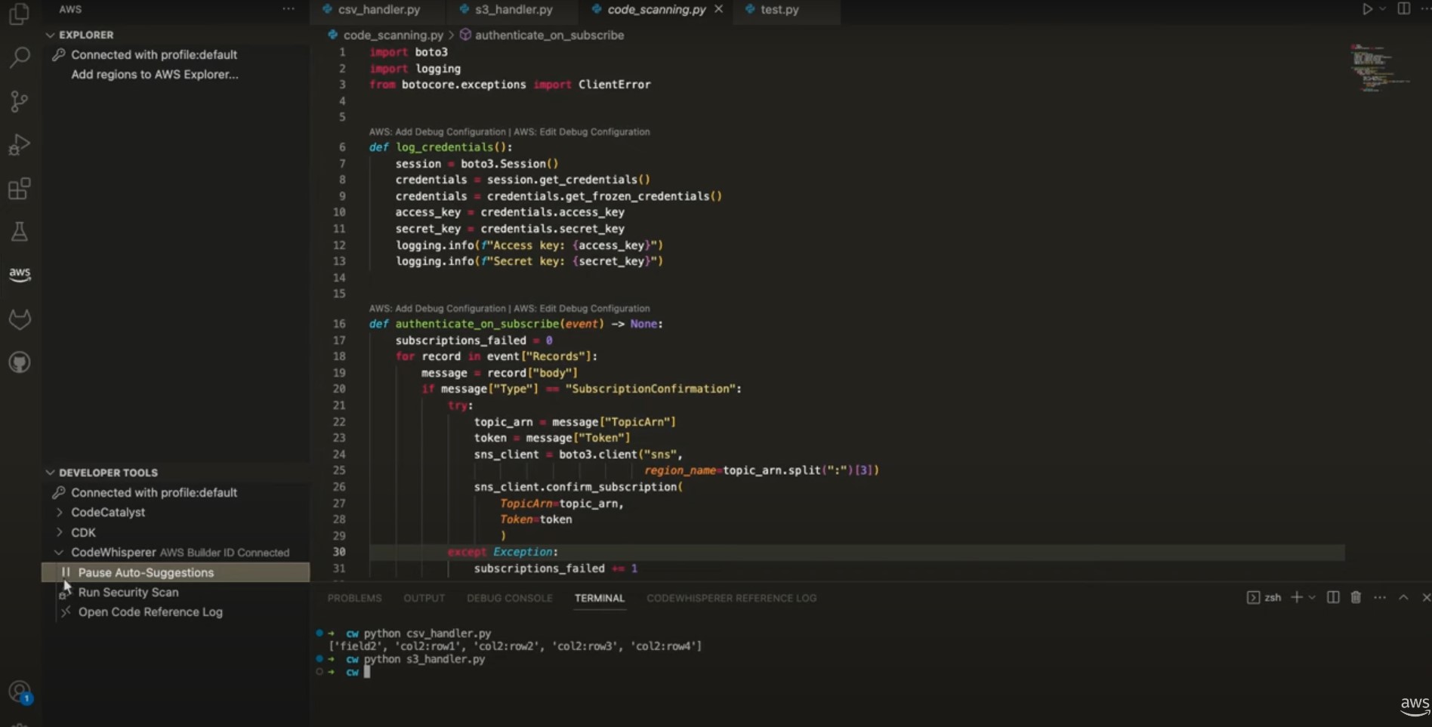The width and height of the screenshot is (1432, 727).
Task: Click the Run Python File play button
Action: 1367,9
